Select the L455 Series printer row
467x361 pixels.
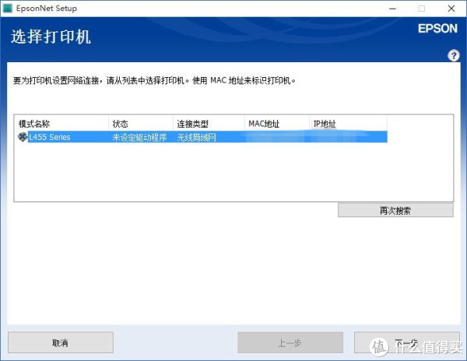[x=202, y=137]
